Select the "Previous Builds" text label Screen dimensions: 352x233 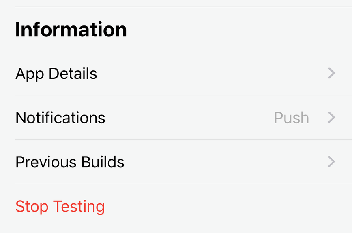[x=70, y=162]
